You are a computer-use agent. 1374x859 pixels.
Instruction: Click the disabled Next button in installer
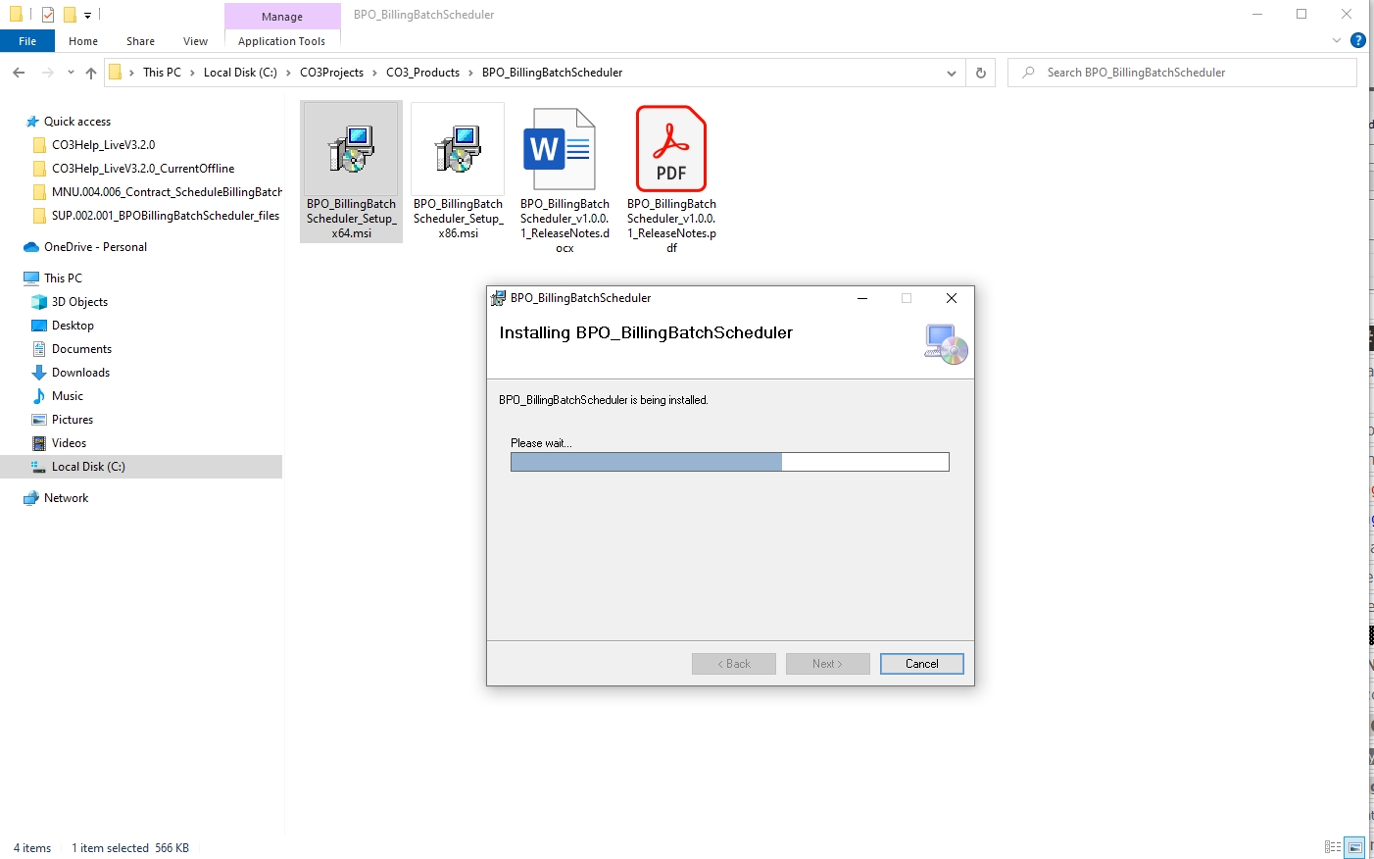click(827, 664)
